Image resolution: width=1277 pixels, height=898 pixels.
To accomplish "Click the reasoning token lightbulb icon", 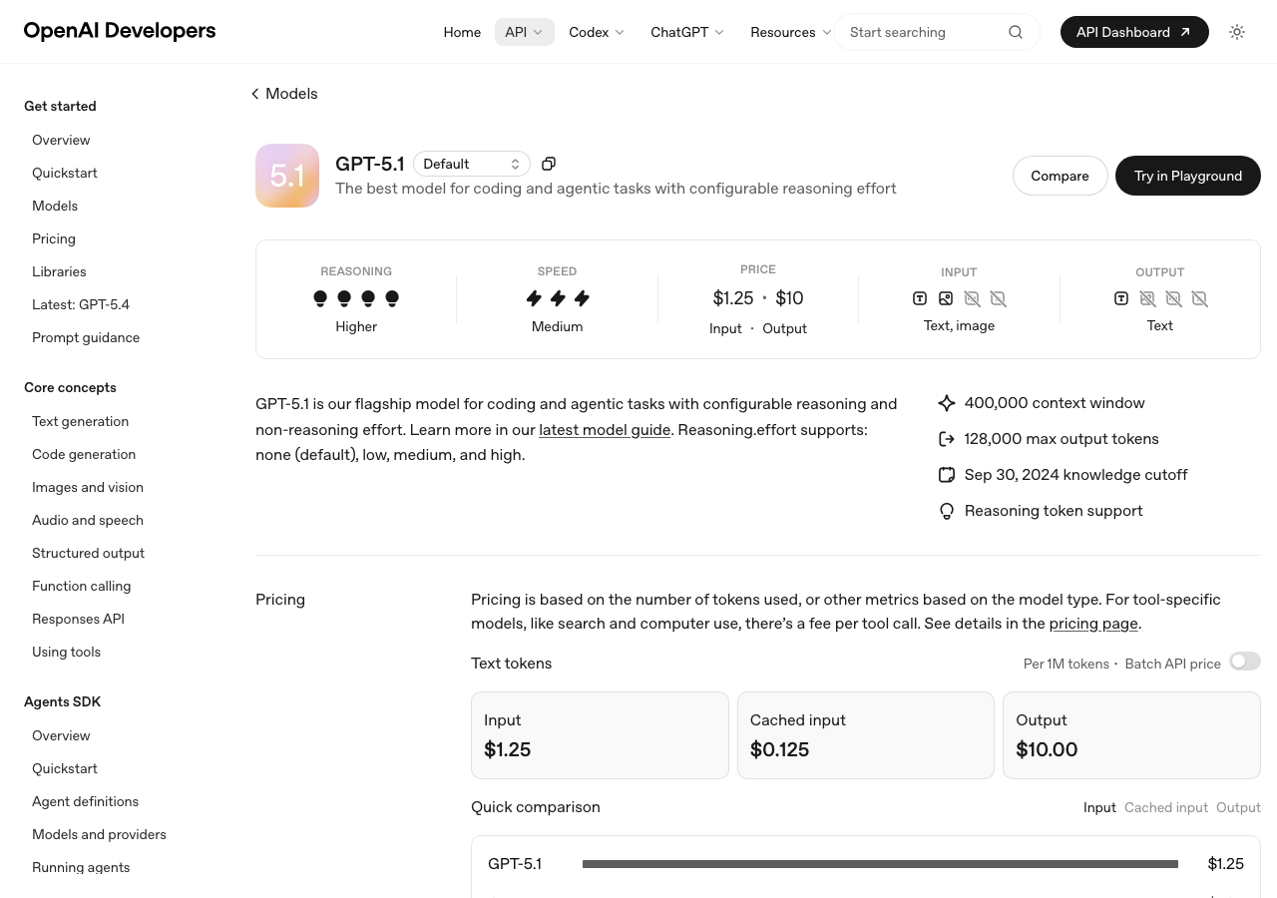I will (947, 511).
